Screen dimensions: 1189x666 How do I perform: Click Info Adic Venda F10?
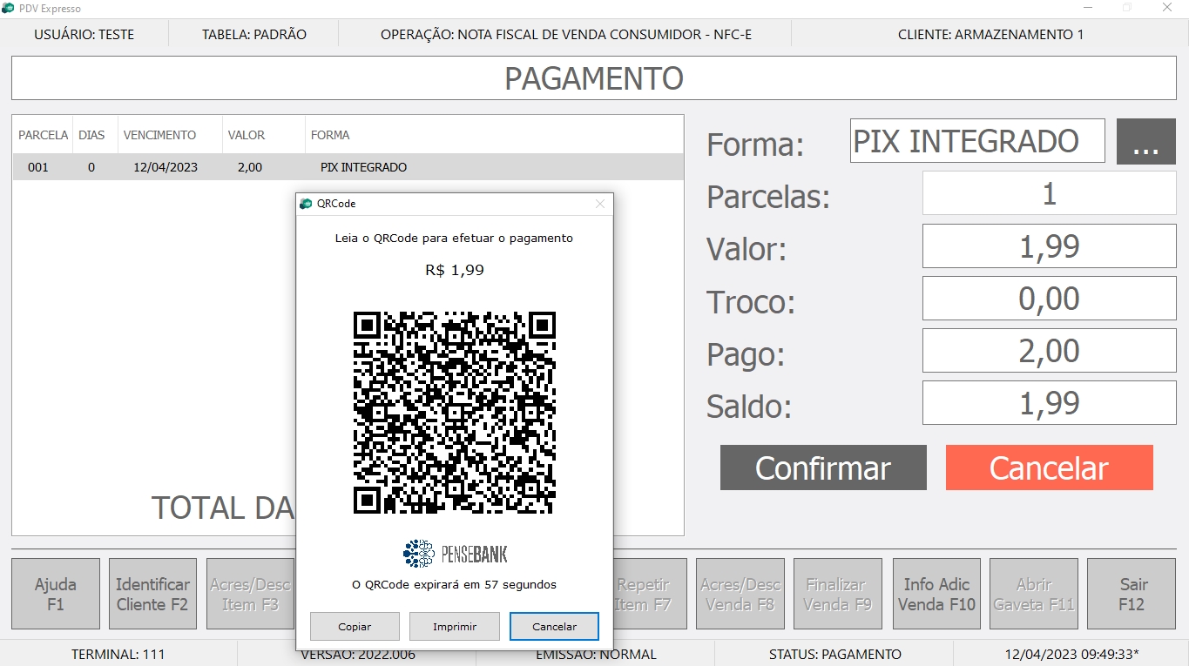(937, 594)
